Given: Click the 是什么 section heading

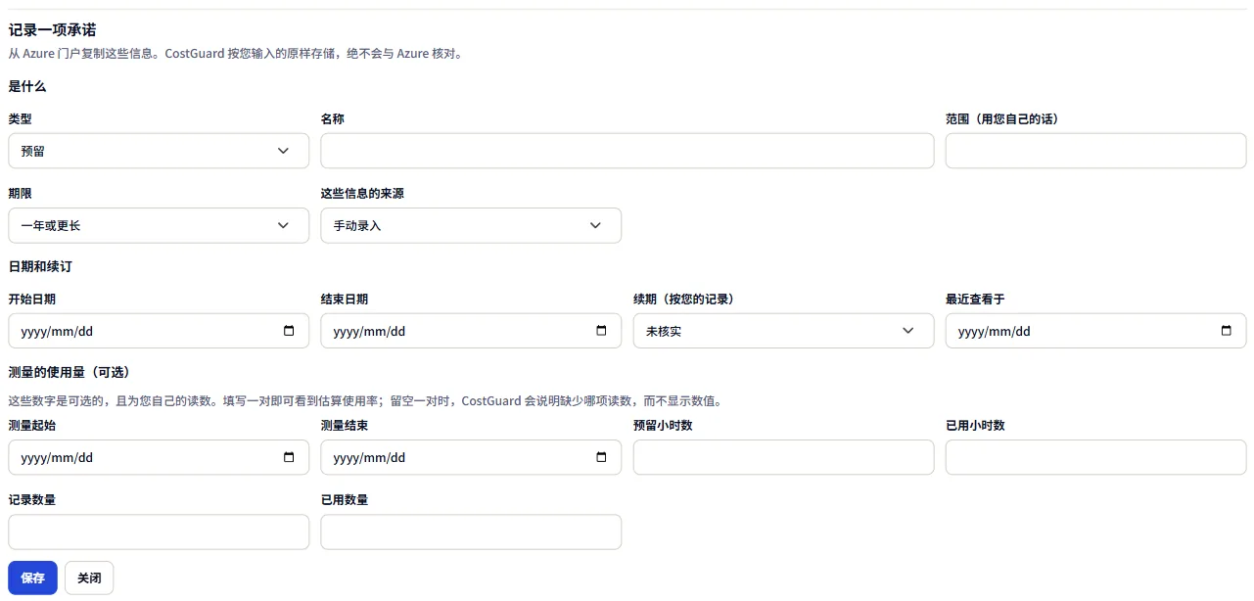Looking at the screenshot, I should [27, 86].
